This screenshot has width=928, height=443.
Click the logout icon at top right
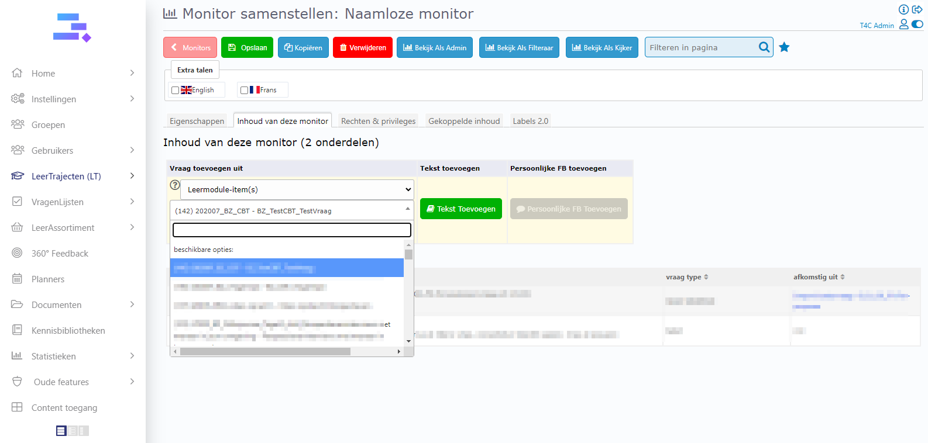917,9
